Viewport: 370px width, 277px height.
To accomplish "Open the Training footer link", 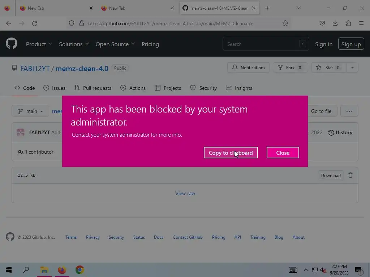I will pyautogui.click(x=258, y=237).
